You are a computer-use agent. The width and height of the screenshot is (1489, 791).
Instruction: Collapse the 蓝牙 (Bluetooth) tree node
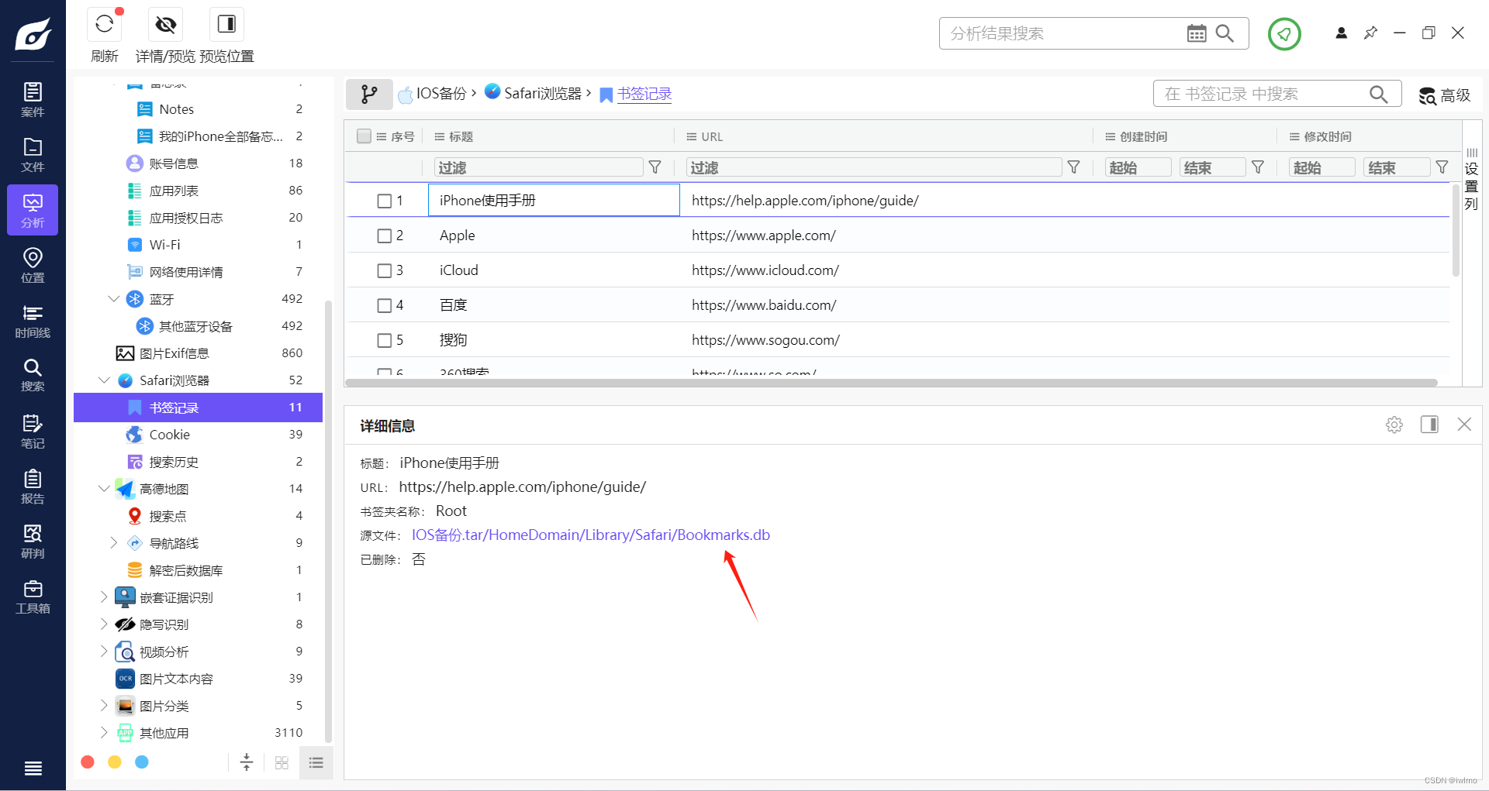point(114,299)
